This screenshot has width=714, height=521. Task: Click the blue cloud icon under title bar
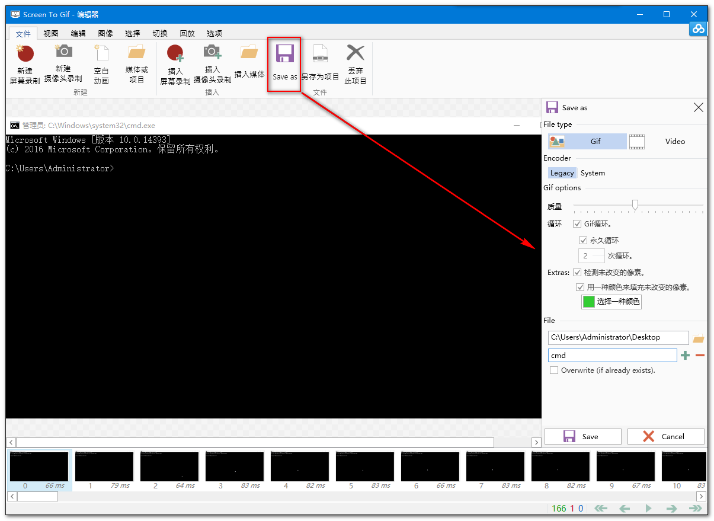[699, 28]
